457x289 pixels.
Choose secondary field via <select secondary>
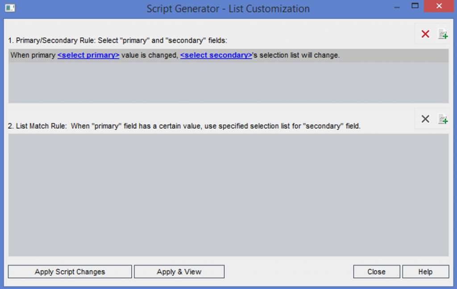[x=216, y=55]
